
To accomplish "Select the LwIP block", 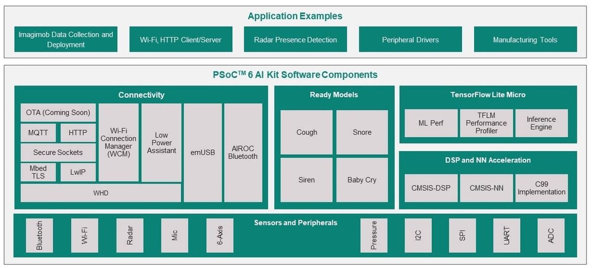I will [x=78, y=172].
